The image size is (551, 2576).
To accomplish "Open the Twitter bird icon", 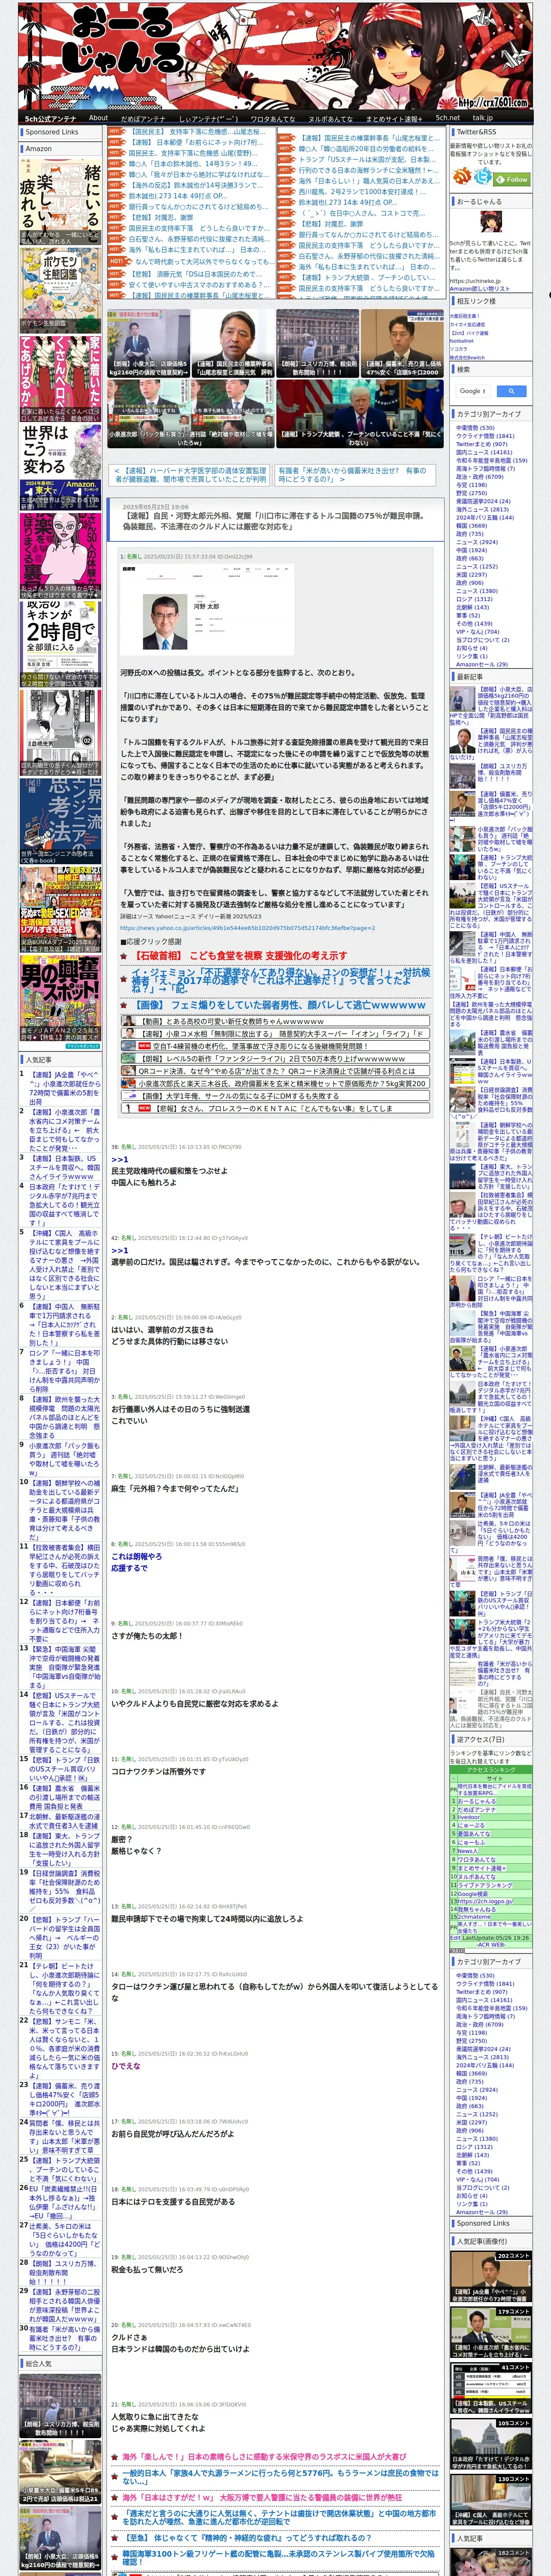I will click(484, 177).
